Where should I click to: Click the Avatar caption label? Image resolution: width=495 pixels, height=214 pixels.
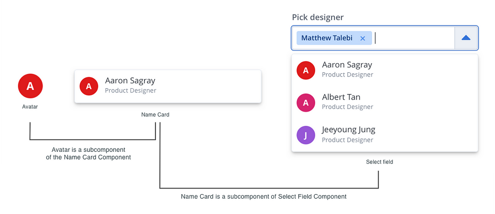pos(30,107)
